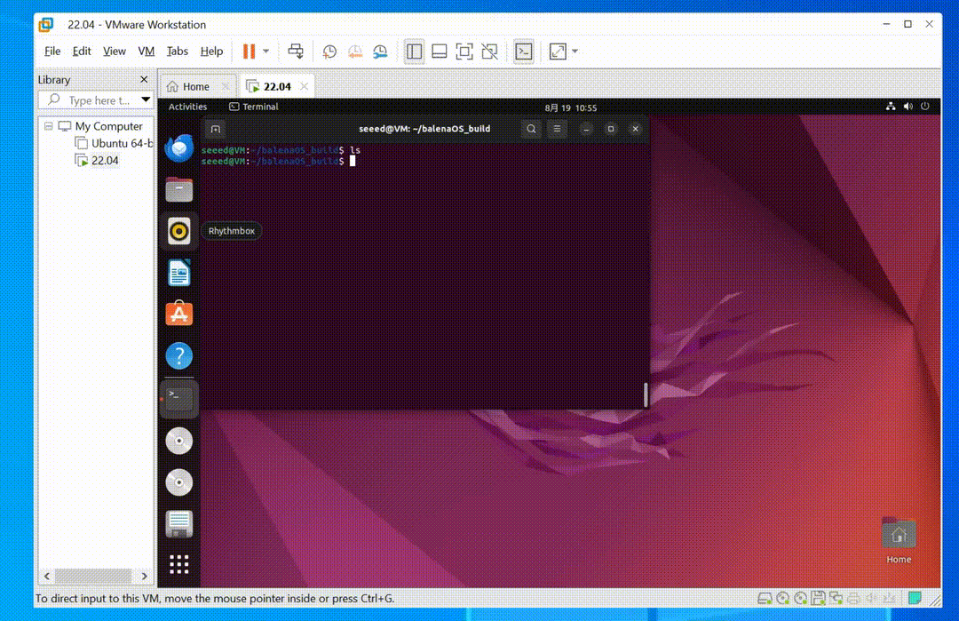
Task: Switch to the Home tab
Action: (188, 86)
